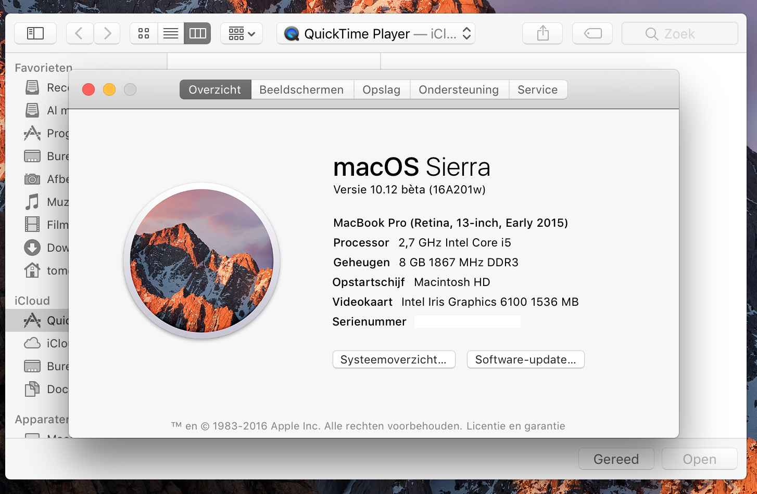Click the 'macOS Sierra' title text
757x494 pixels.
pos(412,167)
